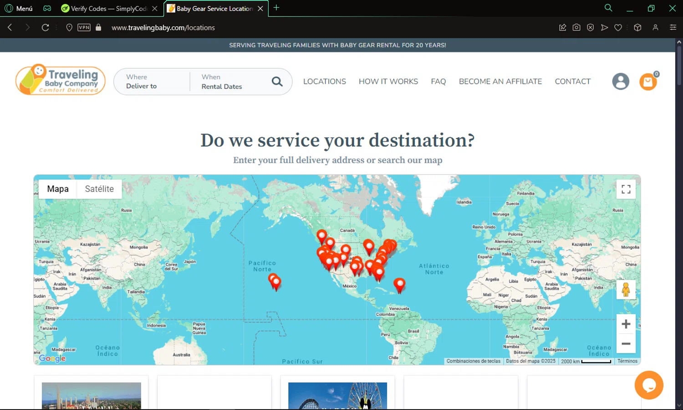This screenshot has width=683, height=410.
Task: Take a snapshot with the camera icon
Action: (x=576, y=27)
